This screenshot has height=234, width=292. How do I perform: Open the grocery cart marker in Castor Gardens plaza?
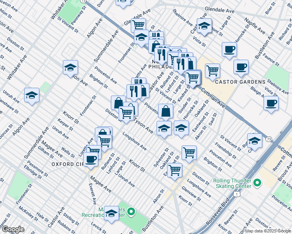[212, 72]
